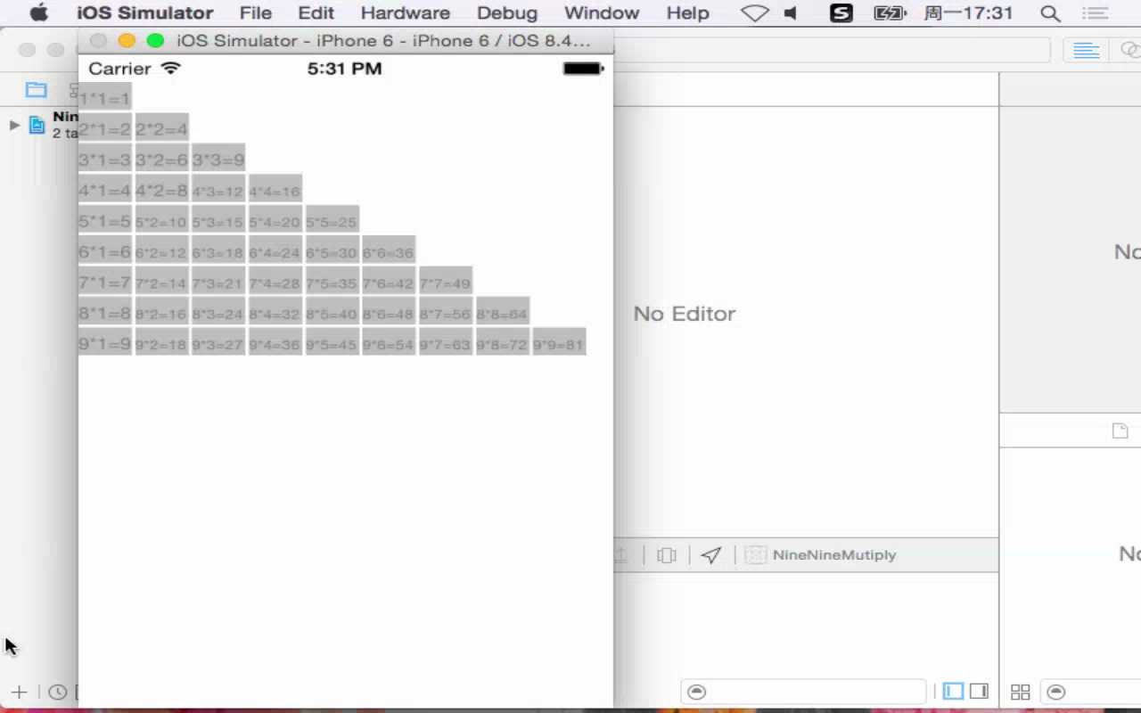Click the plus button in navigator footer

point(19,692)
